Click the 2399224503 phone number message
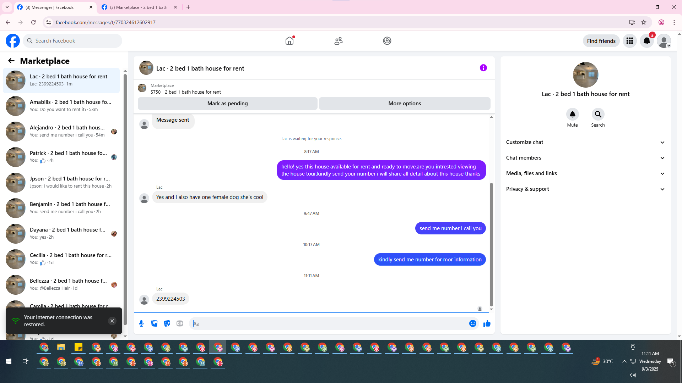This screenshot has width=682, height=383. coord(170,299)
